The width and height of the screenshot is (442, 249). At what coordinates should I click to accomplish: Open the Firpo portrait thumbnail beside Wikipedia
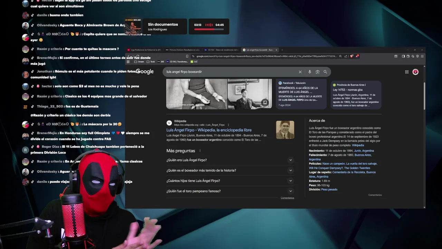[x=285, y=130]
